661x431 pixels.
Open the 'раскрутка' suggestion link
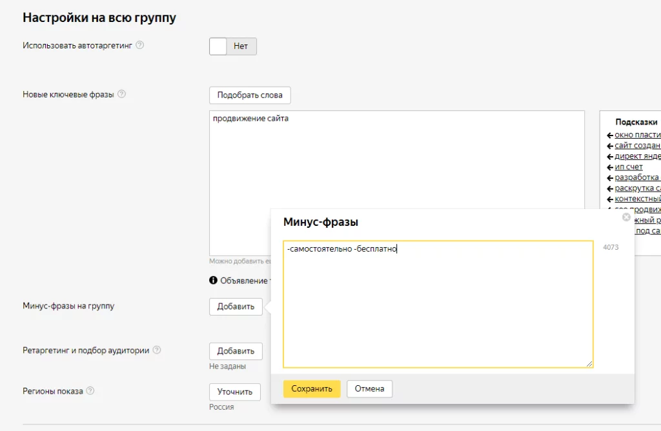pos(637,188)
